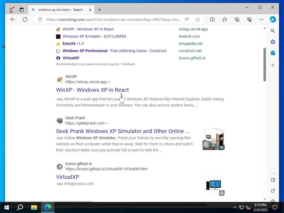Open Outlook in the sidebar
Image resolution: width=284 pixels, height=213 pixels.
(x=273, y=53)
